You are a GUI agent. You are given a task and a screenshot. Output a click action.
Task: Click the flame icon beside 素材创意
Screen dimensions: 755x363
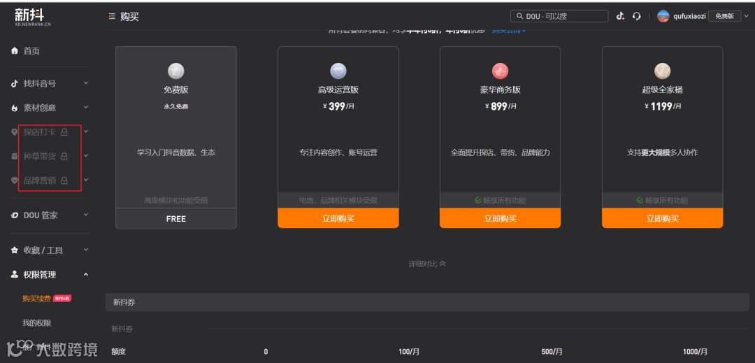click(15, 108)
